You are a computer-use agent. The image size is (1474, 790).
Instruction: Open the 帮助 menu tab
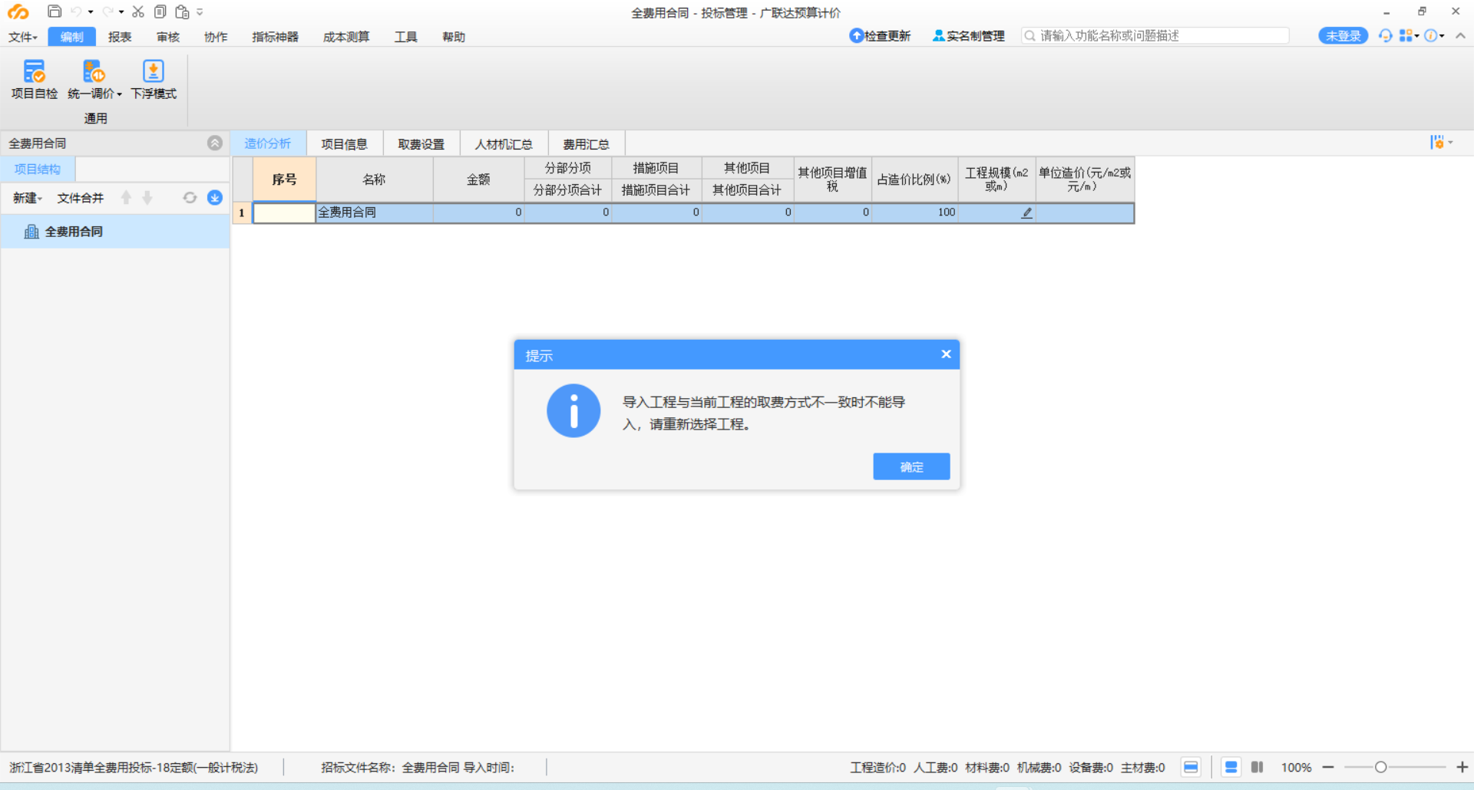454,37
